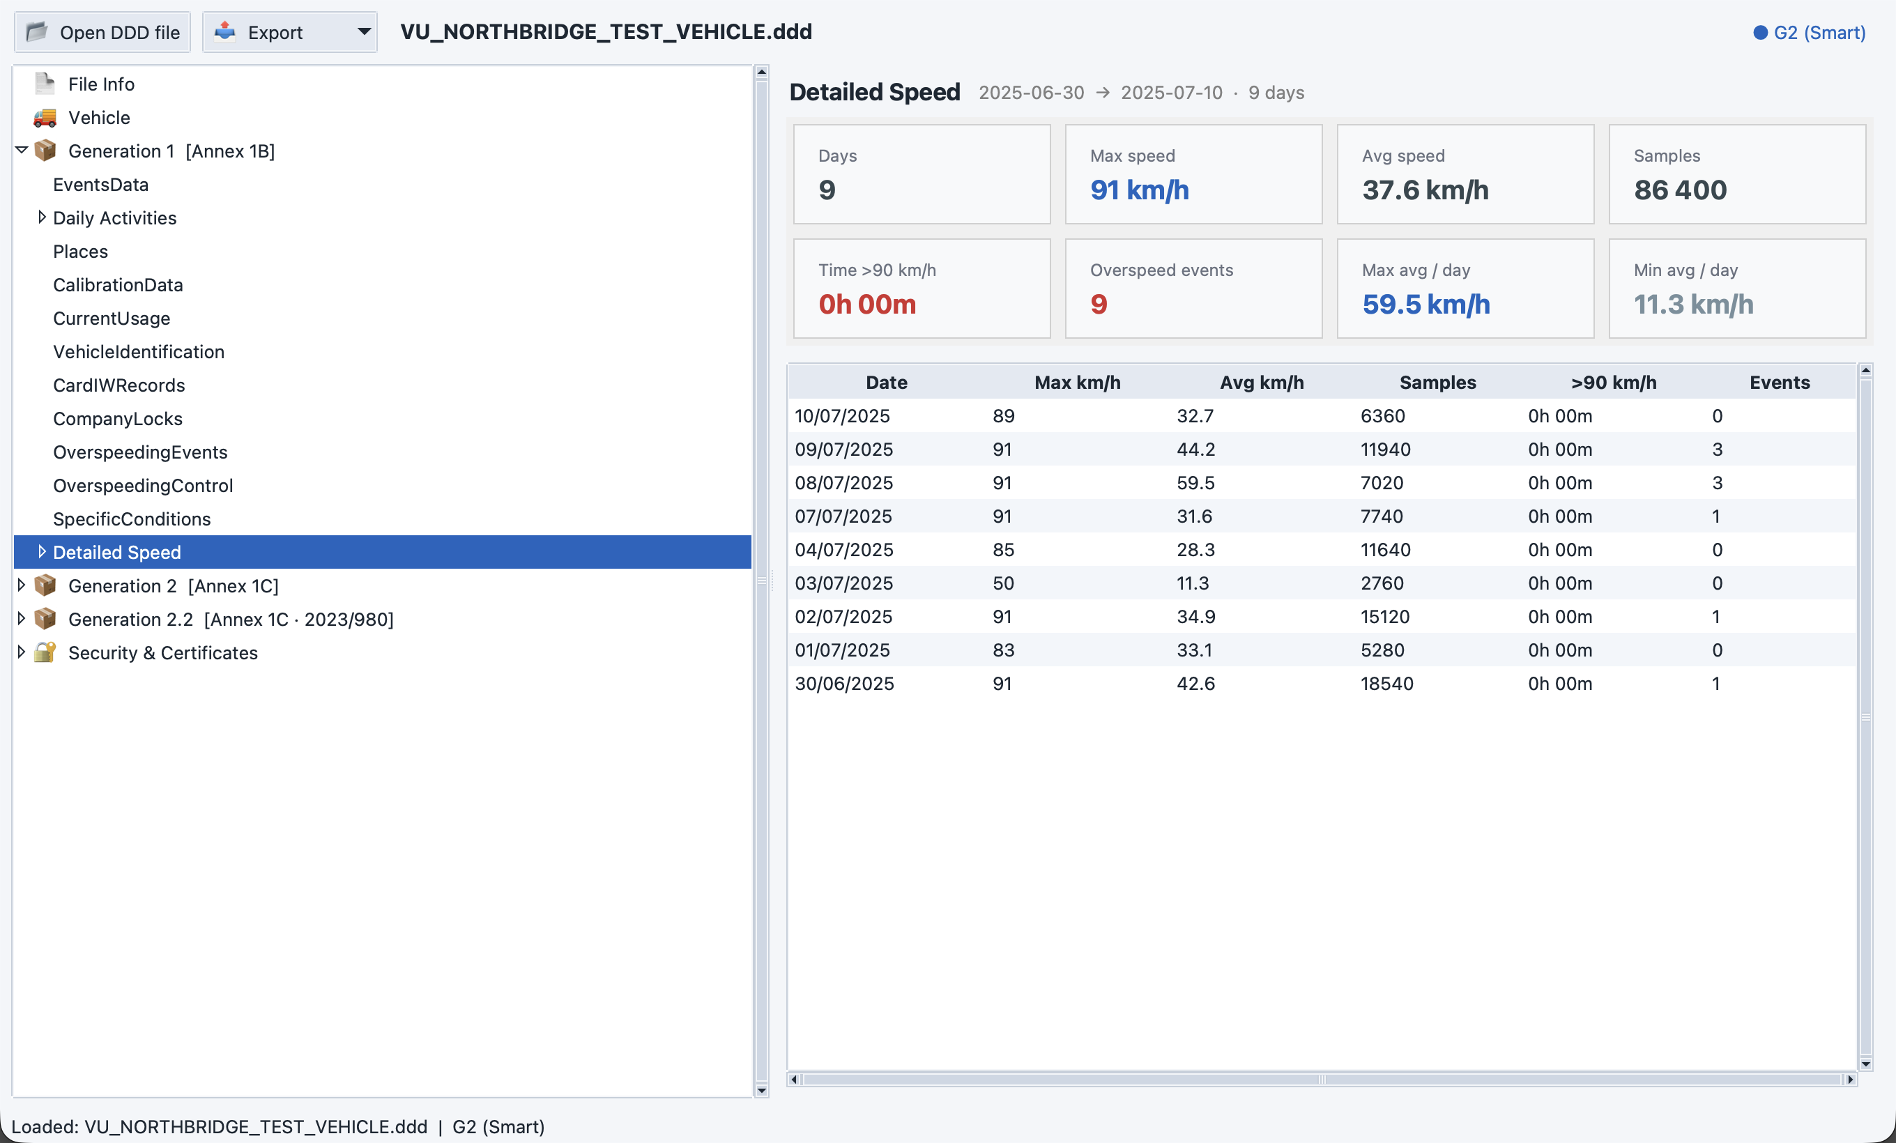Select the 03/07/2025 row
1896x1143 pixels.
1321,583
